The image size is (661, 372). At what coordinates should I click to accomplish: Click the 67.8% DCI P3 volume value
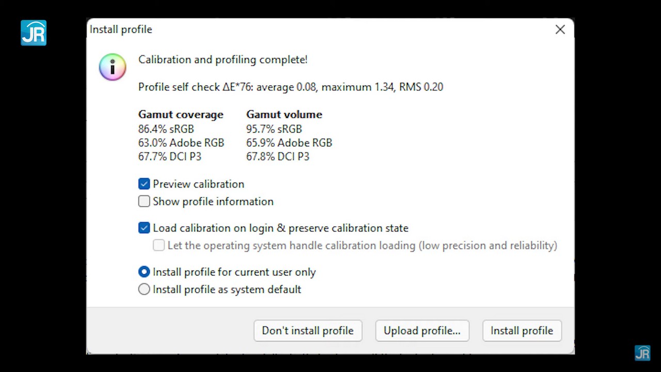277,157
